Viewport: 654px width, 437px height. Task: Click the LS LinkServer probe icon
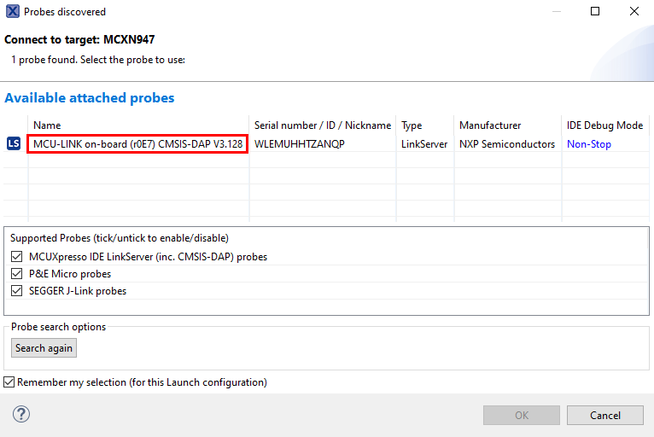coord(14,144)
